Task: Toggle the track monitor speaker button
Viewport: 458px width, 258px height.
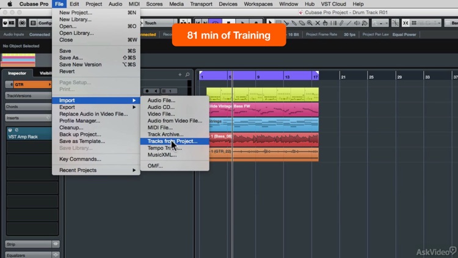Action: pyautogui.click(x=156, y=91)
